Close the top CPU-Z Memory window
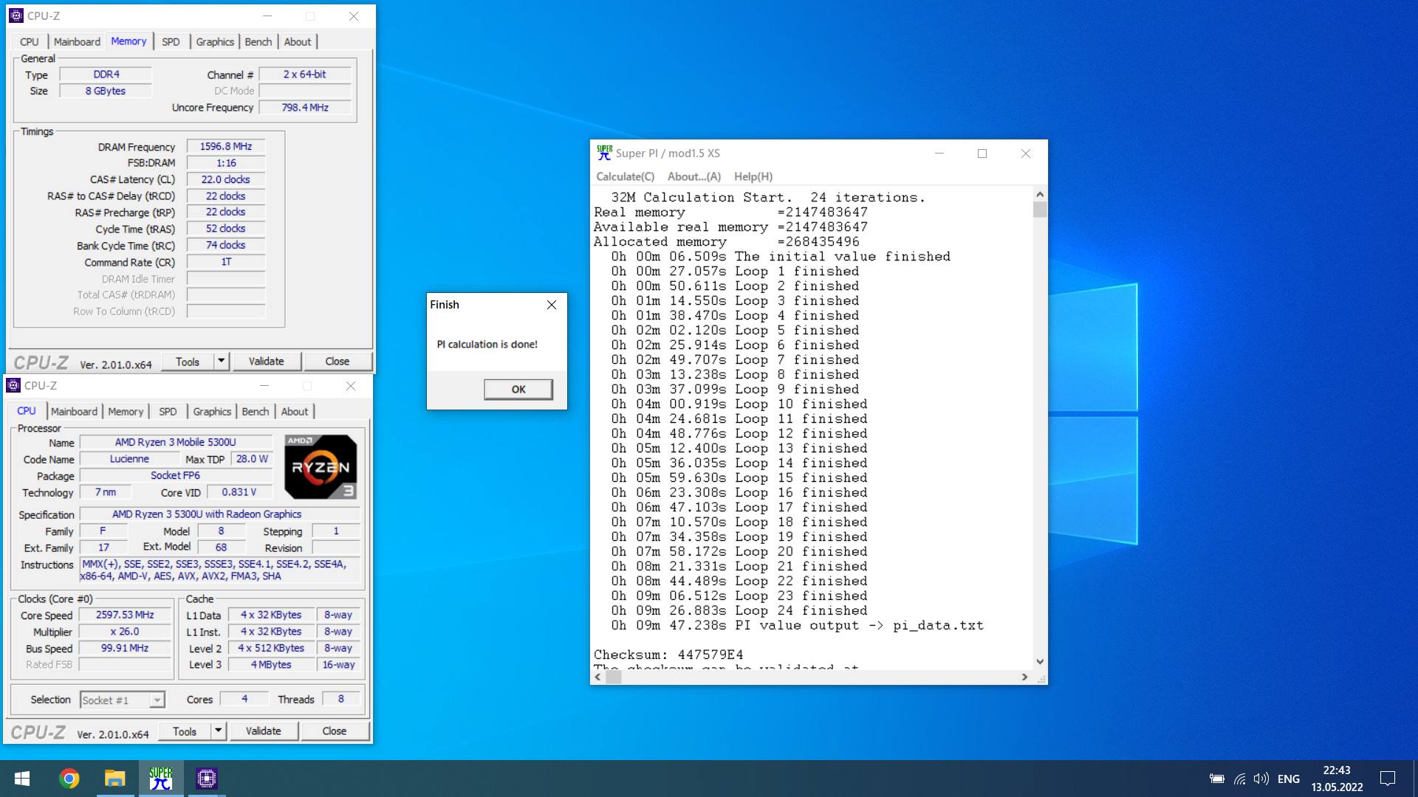The height and width of the screenshot is (797, 1418). coord(354,15)
